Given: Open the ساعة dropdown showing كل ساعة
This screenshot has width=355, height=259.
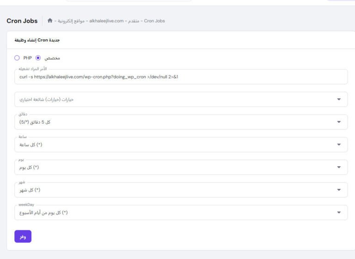Looking at the screenshot, I should 180,145.
